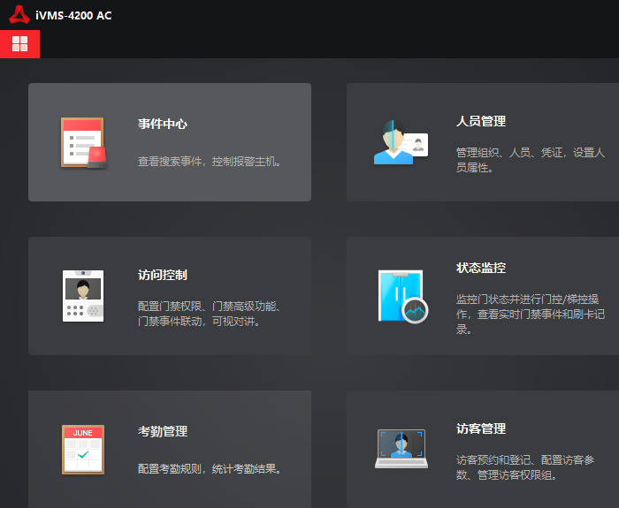Click description starting with 管理组织、人员、凭证
This screenshot has width=619, height=508.
pos(531,160)
